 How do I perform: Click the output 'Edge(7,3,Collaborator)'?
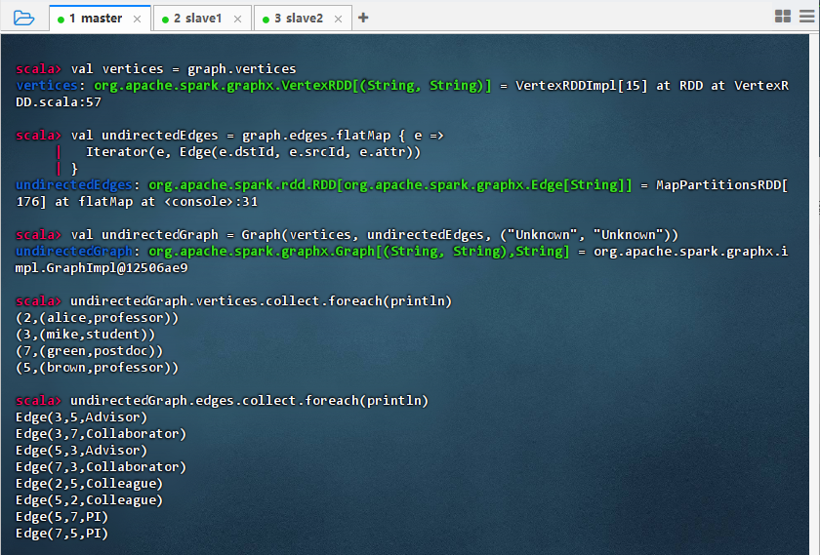coord(101,466)
